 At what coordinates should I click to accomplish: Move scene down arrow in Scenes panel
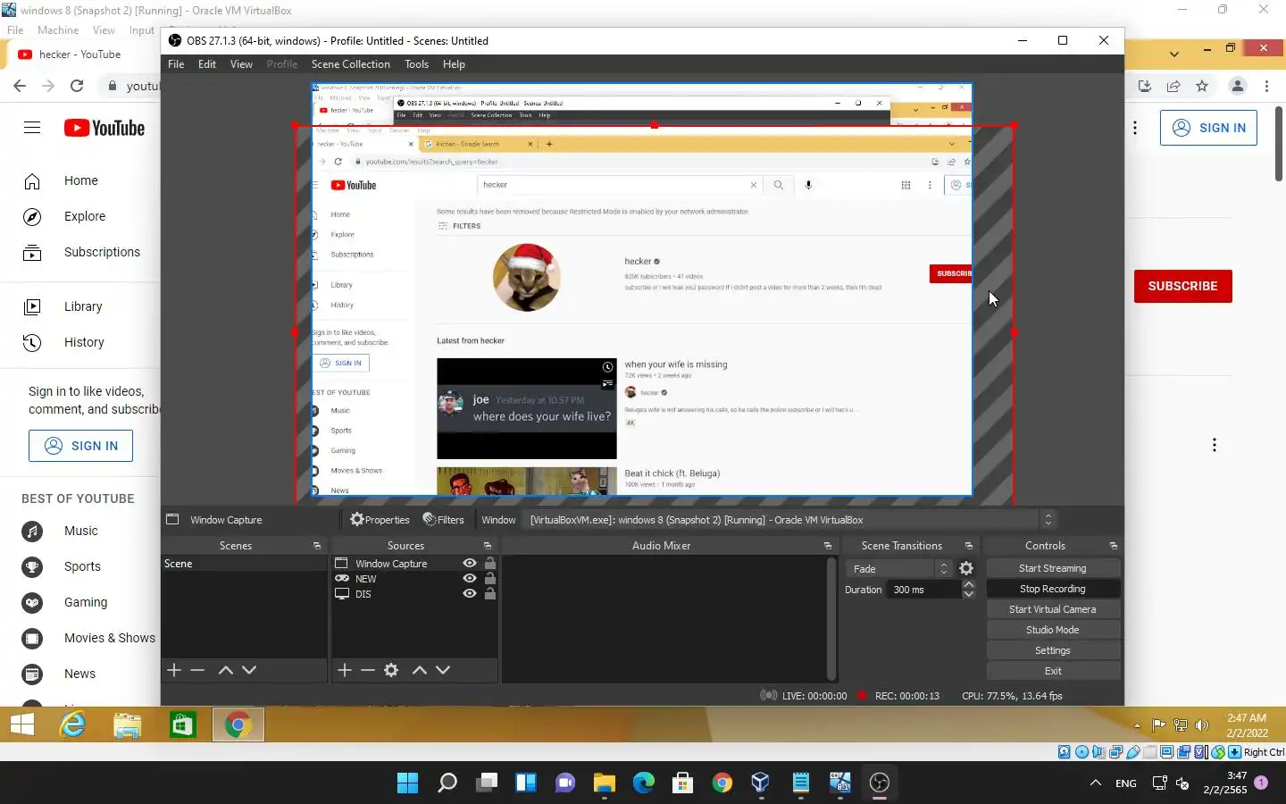[x=249, y=670]
